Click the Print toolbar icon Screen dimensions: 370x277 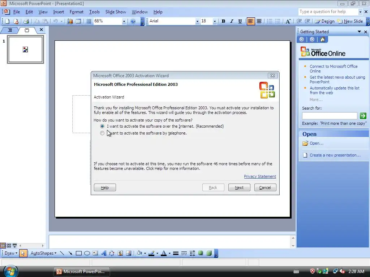click(26, 21)
